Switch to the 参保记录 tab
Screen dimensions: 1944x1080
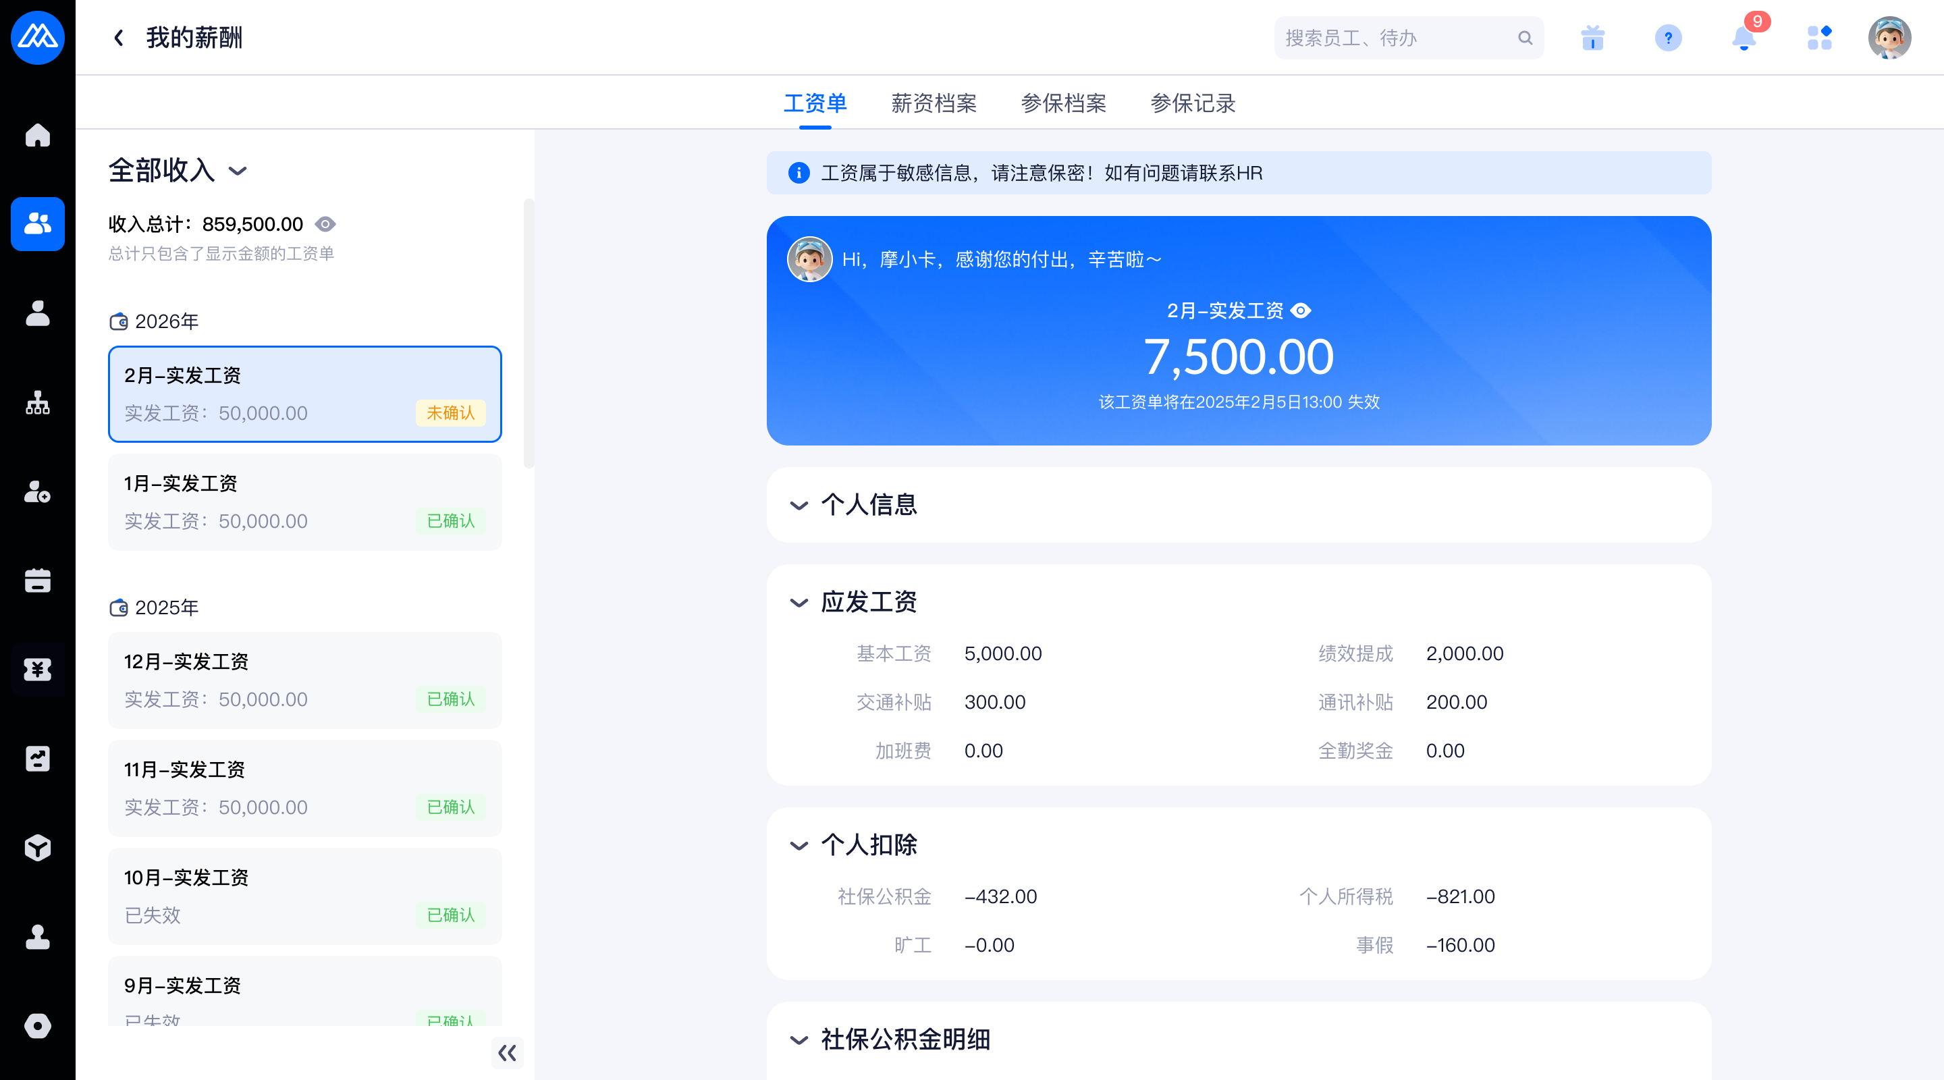(1192, 103)
